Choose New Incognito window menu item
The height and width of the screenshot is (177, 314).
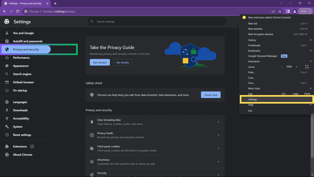coord(261,34)
